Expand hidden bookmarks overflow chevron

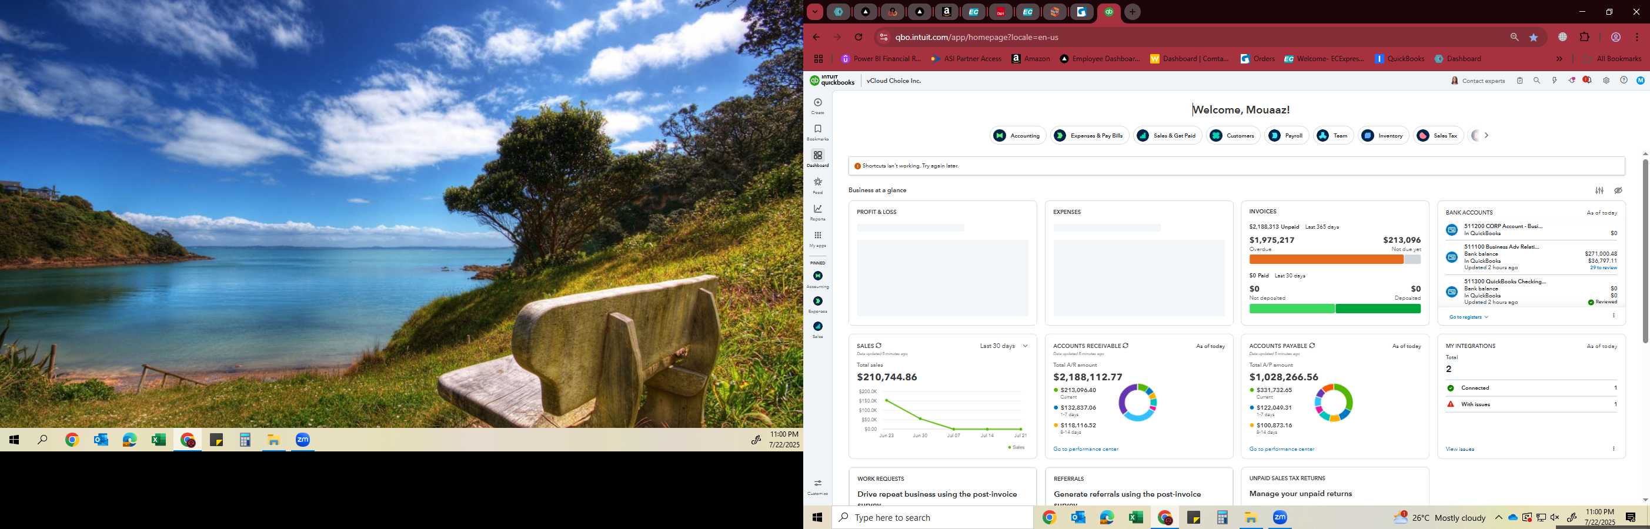1559,59
